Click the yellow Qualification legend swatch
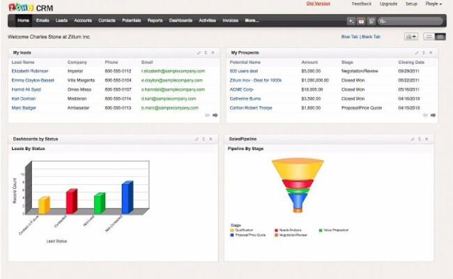453x279 pixels. (x=231, y=230)
